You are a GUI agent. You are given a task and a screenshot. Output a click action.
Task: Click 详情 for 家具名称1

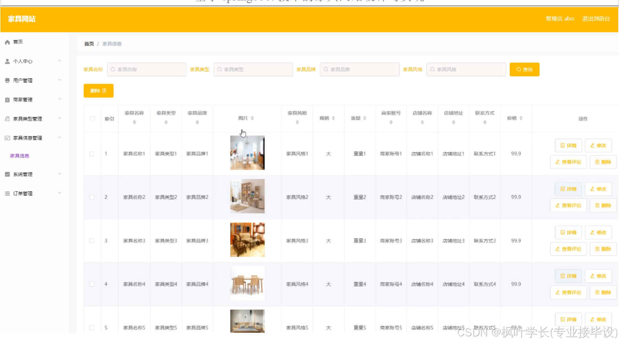(x=568, y=145)
